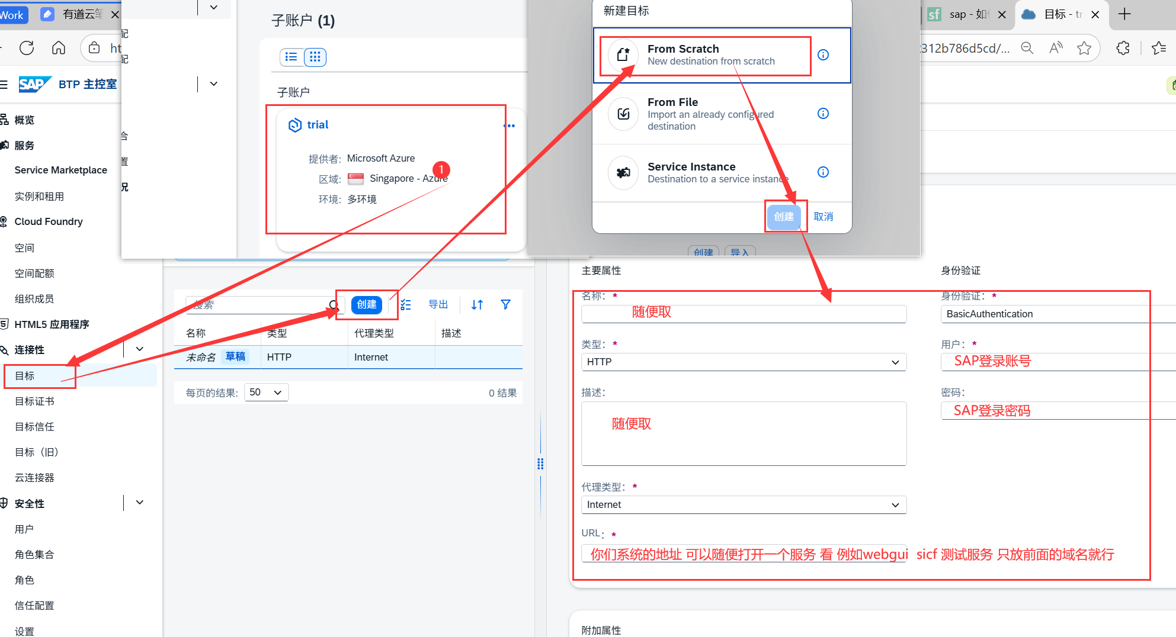1176x637 pixels.
Task: Open Cloud Foundry navigation item
Action: tap(49, 221)
